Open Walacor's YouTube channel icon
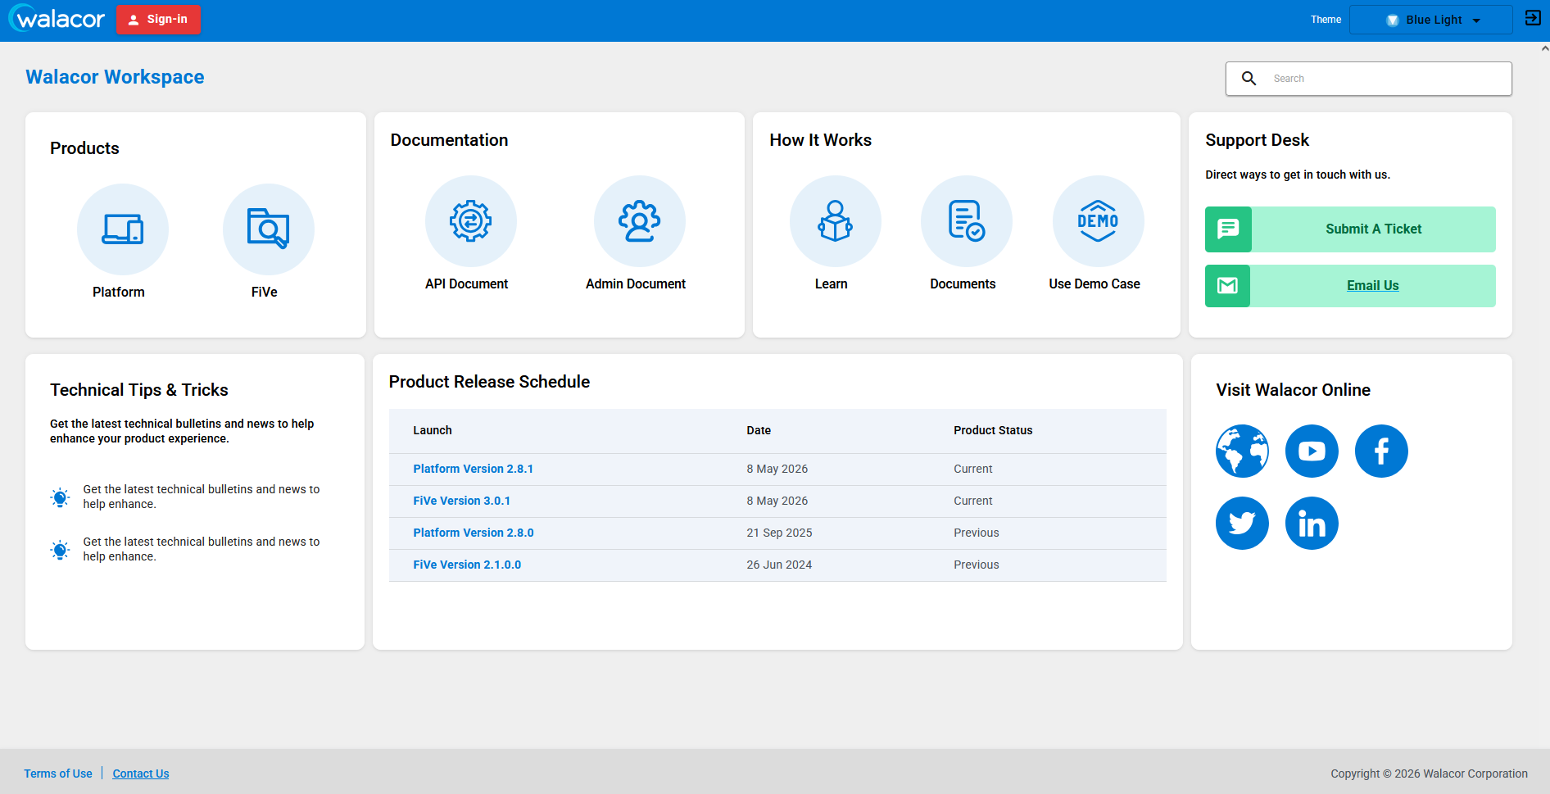 point(1312,451)
